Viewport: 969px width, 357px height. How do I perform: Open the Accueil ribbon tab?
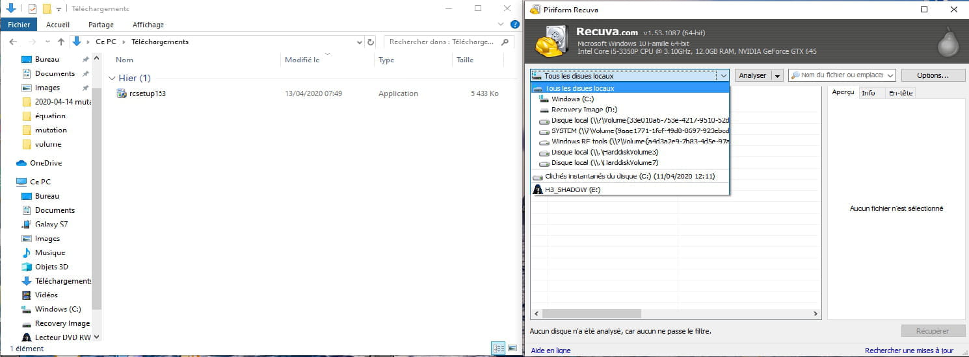click(58, 25)
